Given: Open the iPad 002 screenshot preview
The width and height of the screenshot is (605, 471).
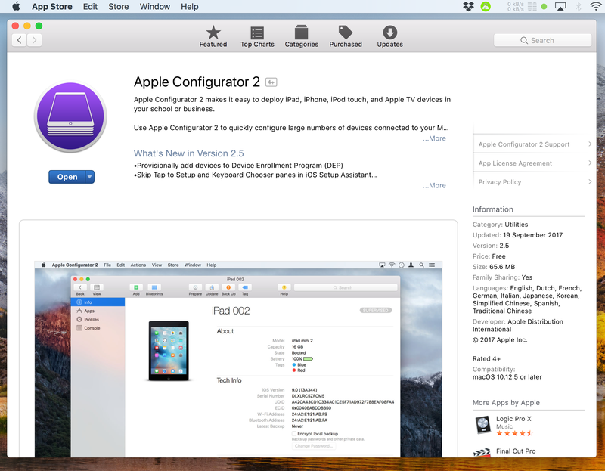Looking at the screenshot, I should tap(238, 359).
